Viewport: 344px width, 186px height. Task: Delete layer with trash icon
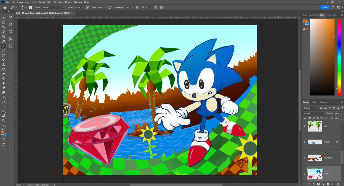pyautogui.click(x=337, y=183)
